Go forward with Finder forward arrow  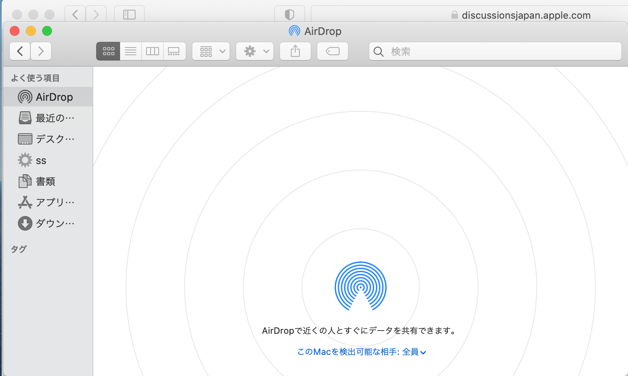click(41, 51)
